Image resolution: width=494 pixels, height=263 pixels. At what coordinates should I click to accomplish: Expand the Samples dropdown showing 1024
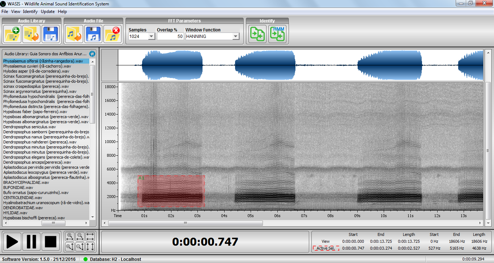(152, 36)
